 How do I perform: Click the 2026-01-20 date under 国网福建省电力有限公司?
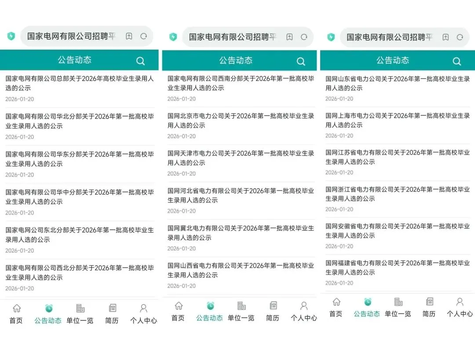click(339, 283)
